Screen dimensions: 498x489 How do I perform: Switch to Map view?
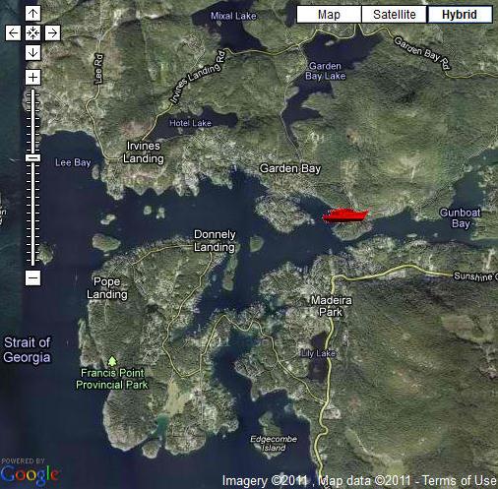pos(329,15)
